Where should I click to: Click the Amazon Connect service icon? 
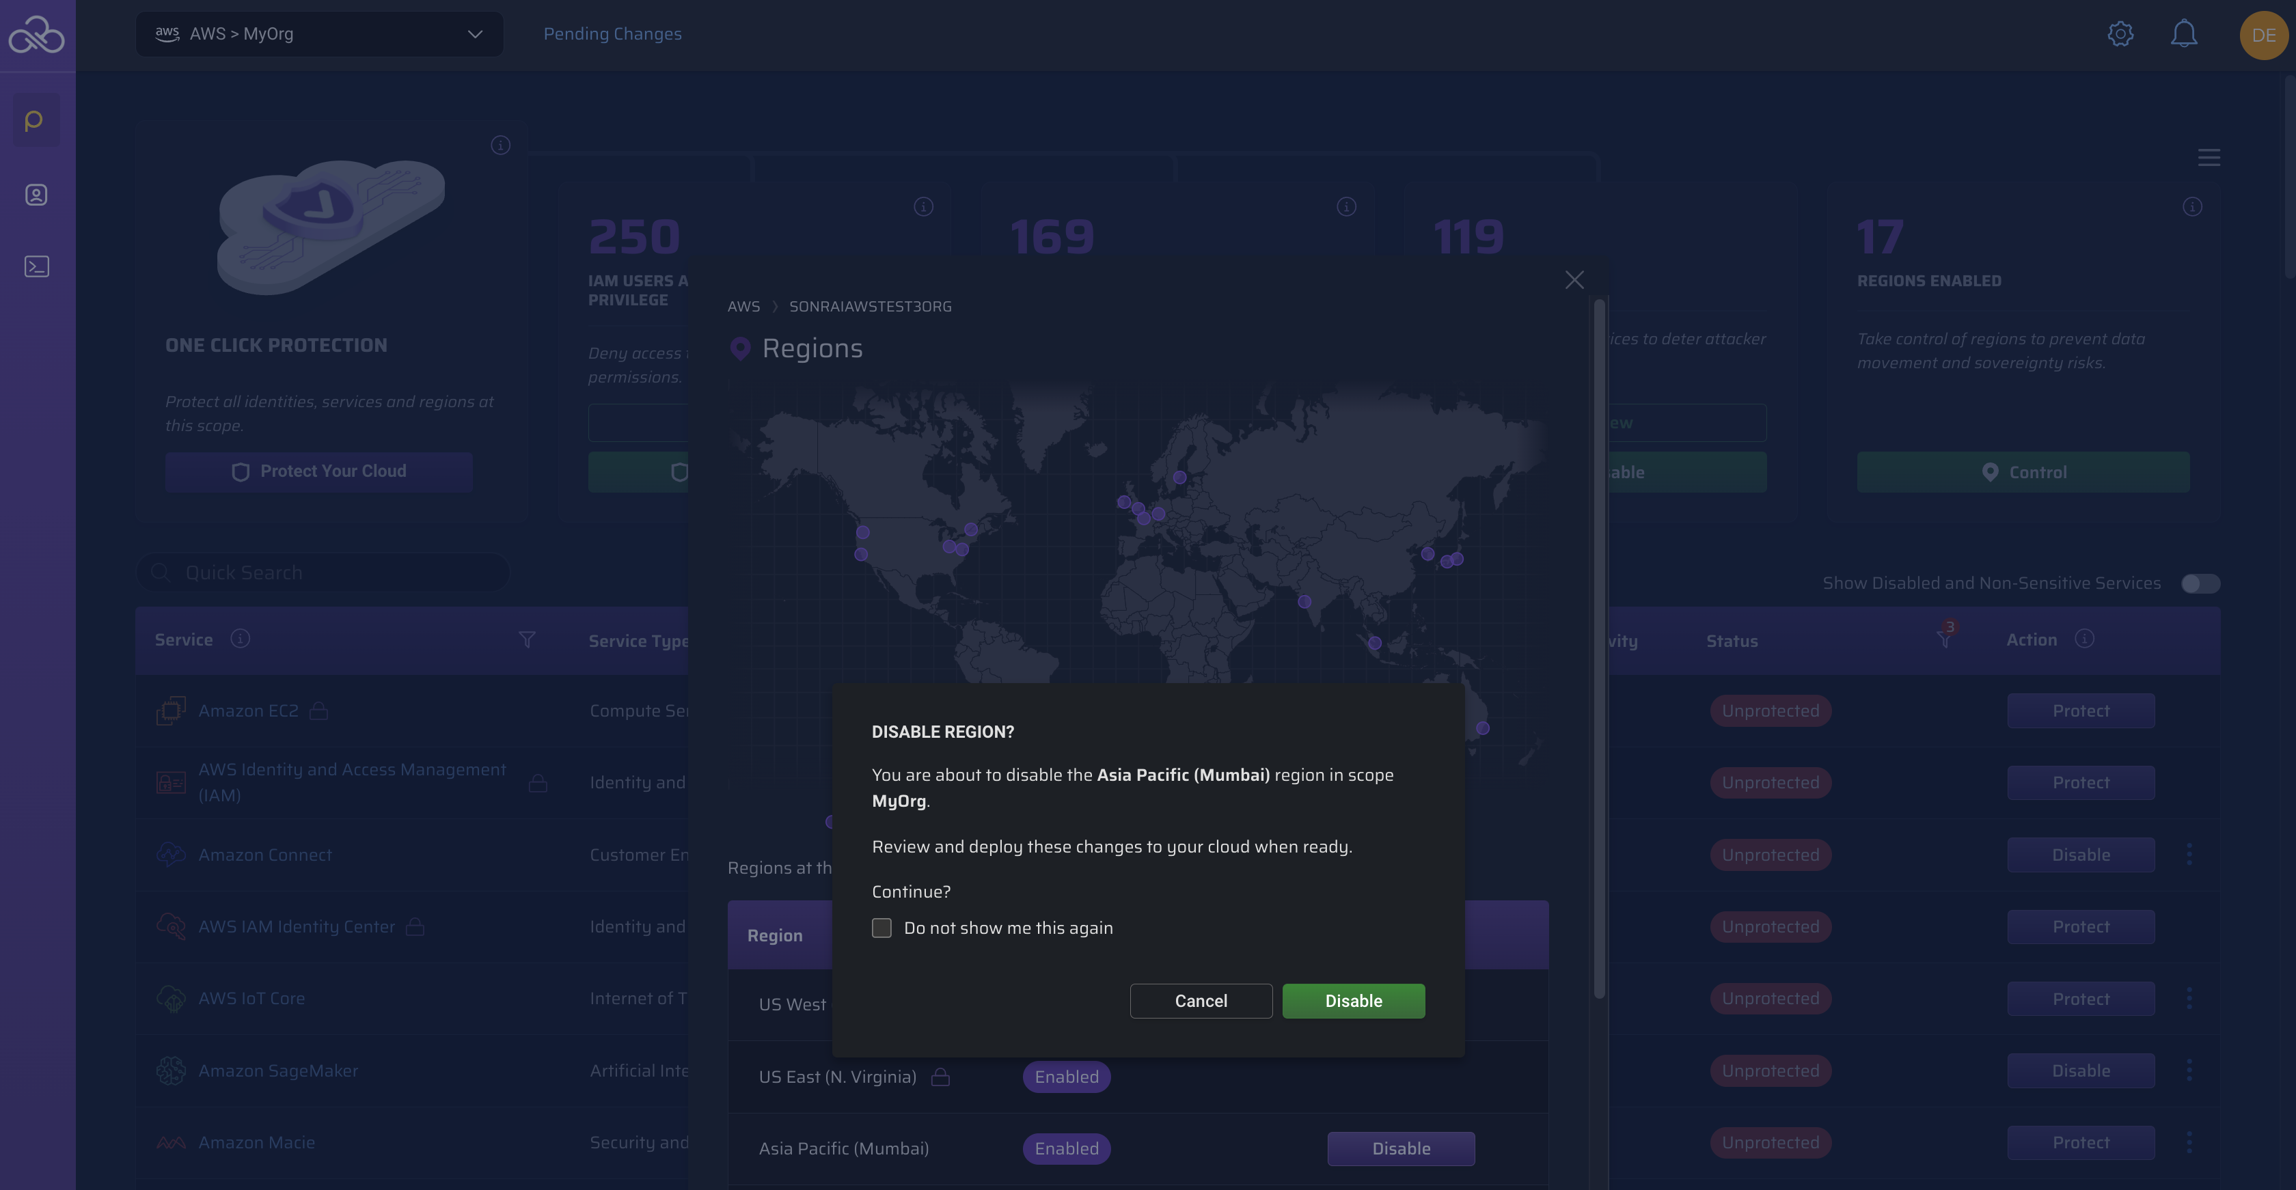171,854
